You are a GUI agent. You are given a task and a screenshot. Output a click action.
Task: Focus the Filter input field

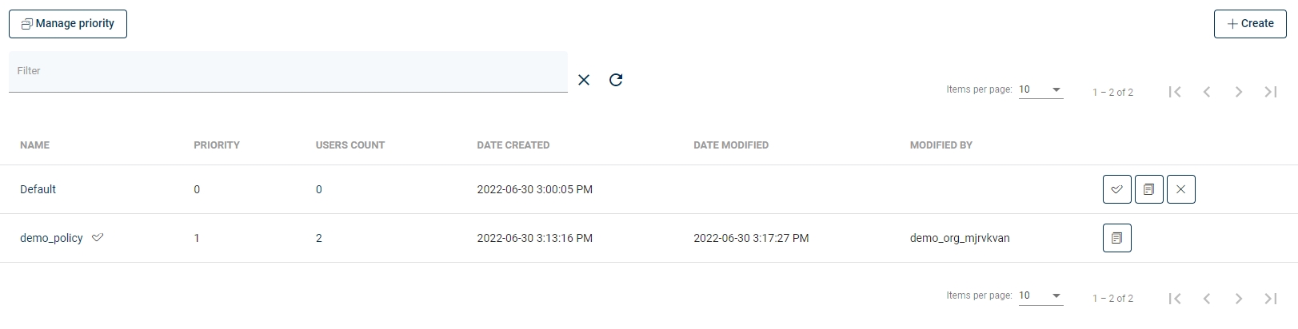288,71
